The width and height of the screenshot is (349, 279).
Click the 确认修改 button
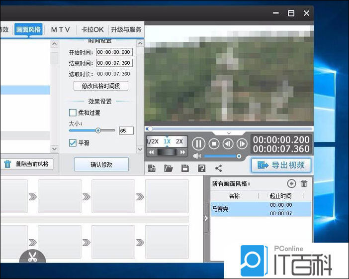pyautogui.click(x=101, y=164)
